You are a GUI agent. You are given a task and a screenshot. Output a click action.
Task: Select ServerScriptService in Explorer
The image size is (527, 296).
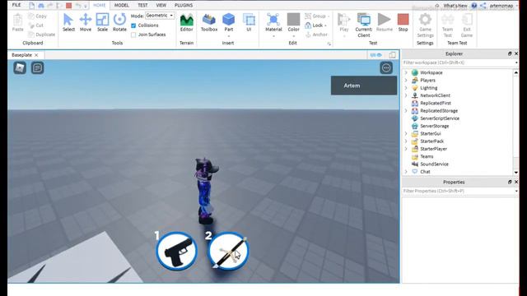[439, 118]
